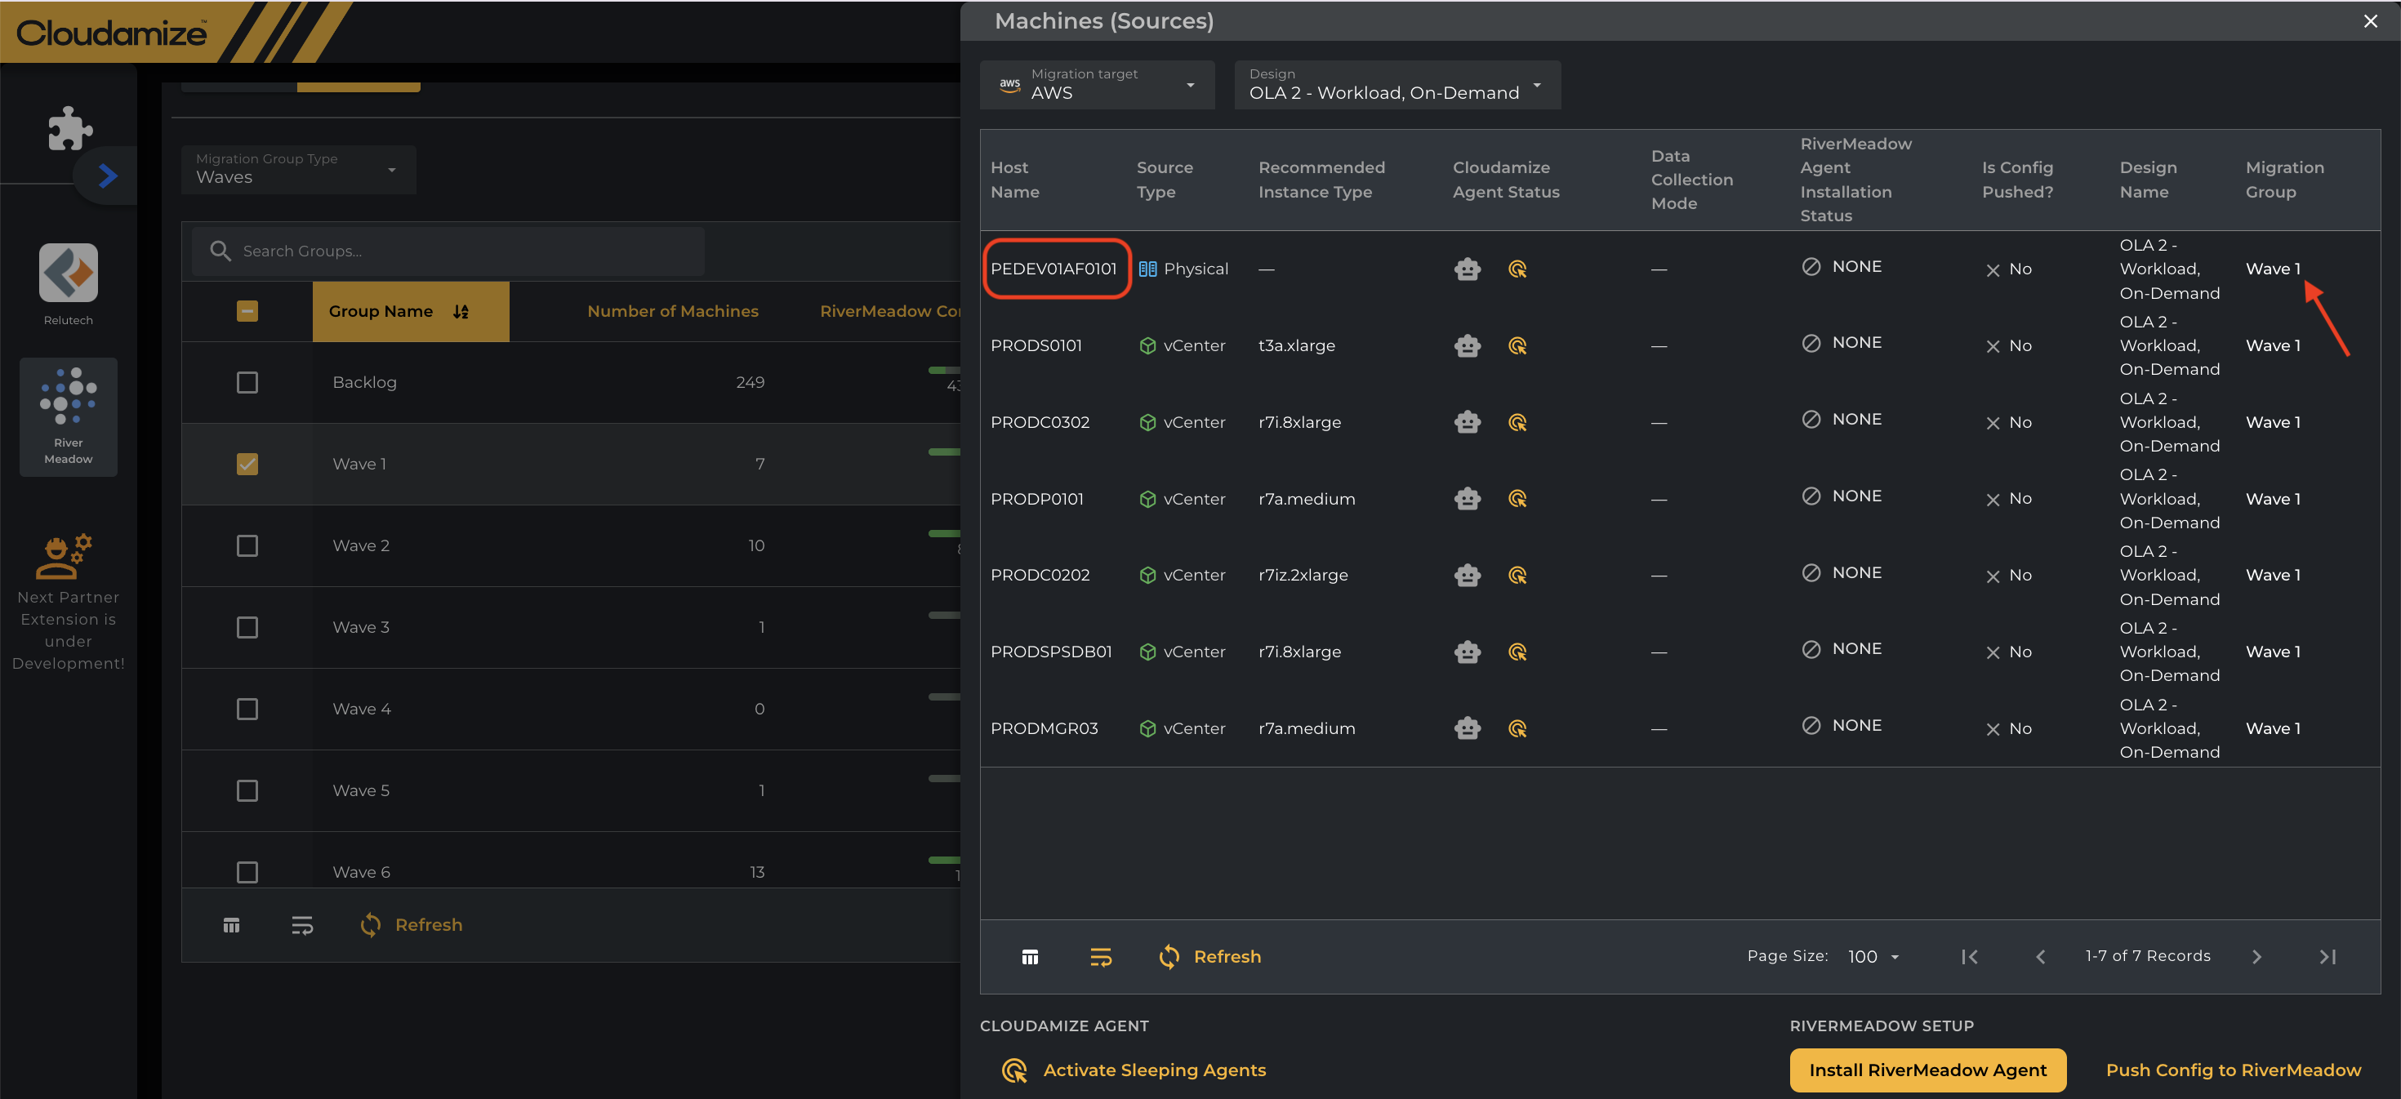Image resolution: width=2401 pixels, height=1099 pixels.
Task: Click sleeping-agent target icon for PRODS0101
Action: click(x=1517, y=346)
